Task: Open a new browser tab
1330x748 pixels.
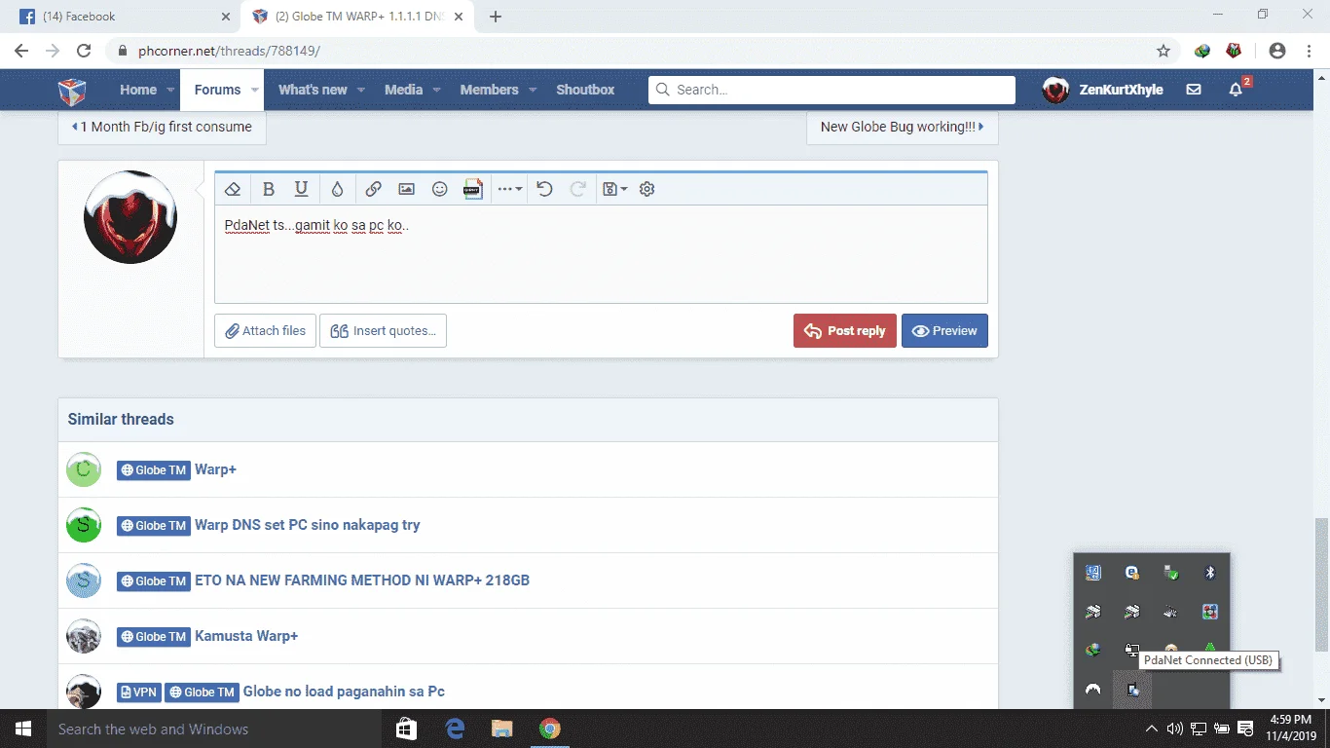Action: pos(496,17)
